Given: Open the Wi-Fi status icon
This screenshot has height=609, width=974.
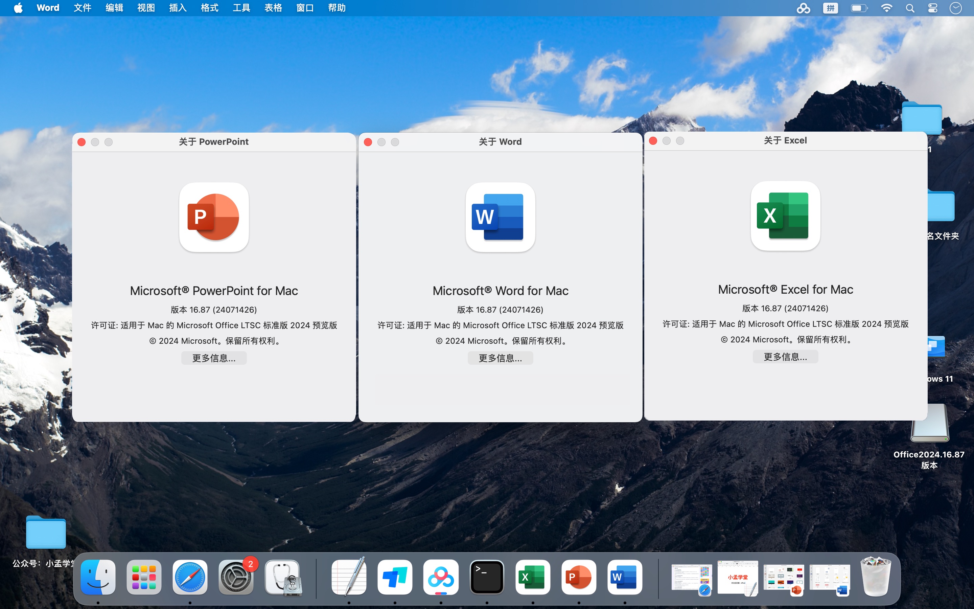Looking at the screenshot, I should 887,8.
